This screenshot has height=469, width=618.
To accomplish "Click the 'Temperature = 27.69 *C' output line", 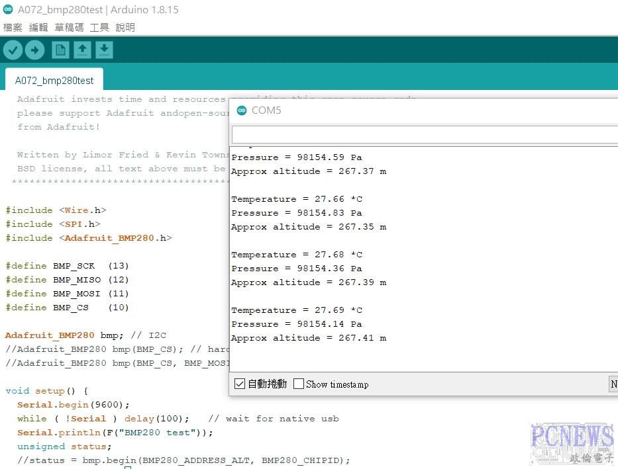I will [x=297, y=310].
